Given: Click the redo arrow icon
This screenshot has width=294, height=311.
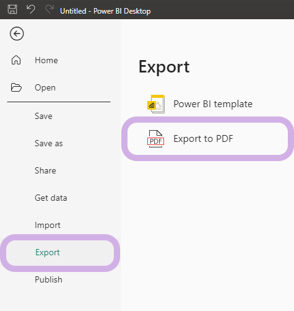Looking at the screenshot, I should 50,9.
